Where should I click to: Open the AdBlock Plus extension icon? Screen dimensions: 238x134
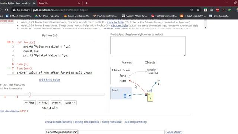coord(218,10)
